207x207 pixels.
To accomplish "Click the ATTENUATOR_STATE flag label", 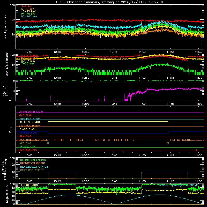I will coord(31,112).
